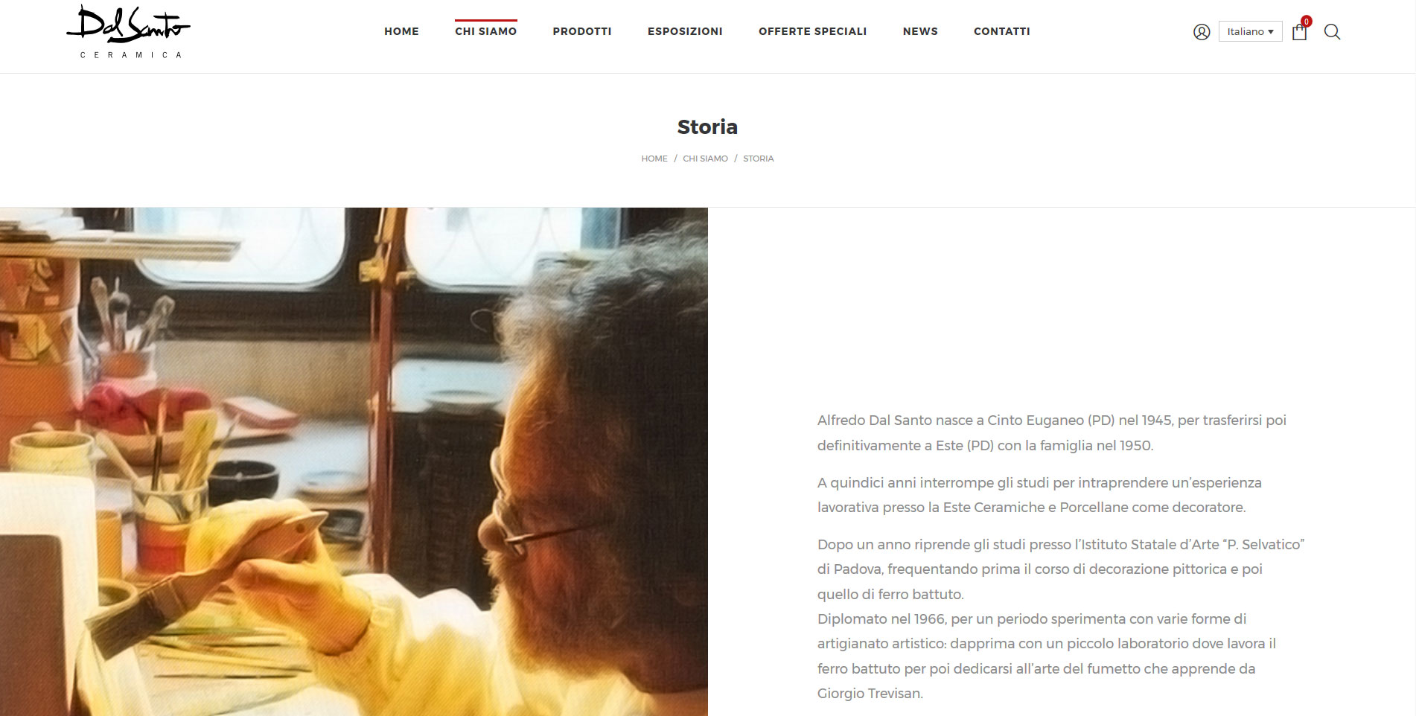The height and width of the screenshot is (716, 1416).
Task: Open the user account icon
Action: click(x=1201, y=32)
